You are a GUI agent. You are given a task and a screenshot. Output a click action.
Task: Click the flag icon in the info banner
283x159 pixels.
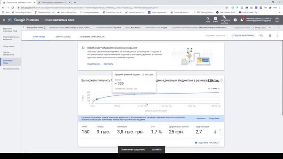(83, 48)
